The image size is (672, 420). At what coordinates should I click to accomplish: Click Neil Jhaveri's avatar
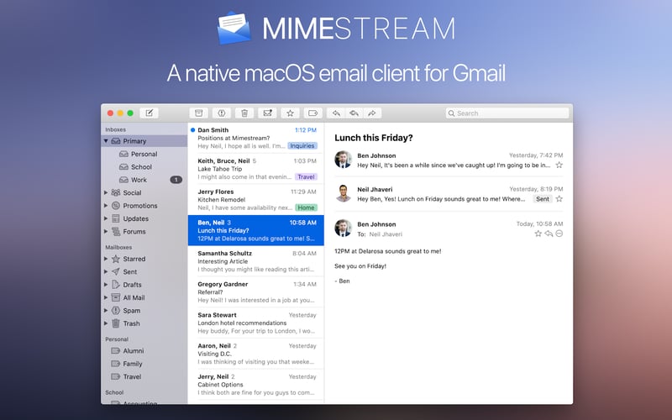344,193
